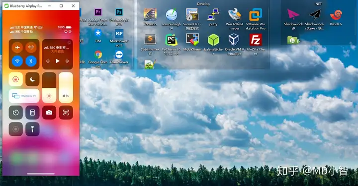Open the Timer shortcut
This screenshot has width=358, height=186.
pos(16,113)
